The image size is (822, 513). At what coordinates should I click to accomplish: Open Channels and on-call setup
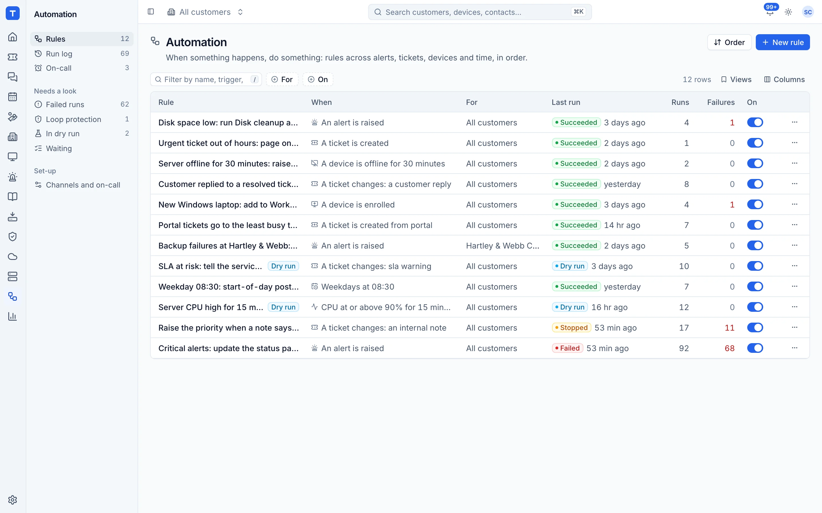click(82, 185)
